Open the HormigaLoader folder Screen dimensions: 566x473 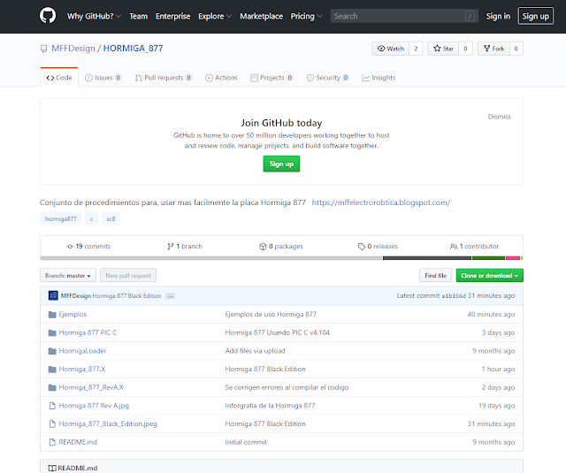(82, 351)
